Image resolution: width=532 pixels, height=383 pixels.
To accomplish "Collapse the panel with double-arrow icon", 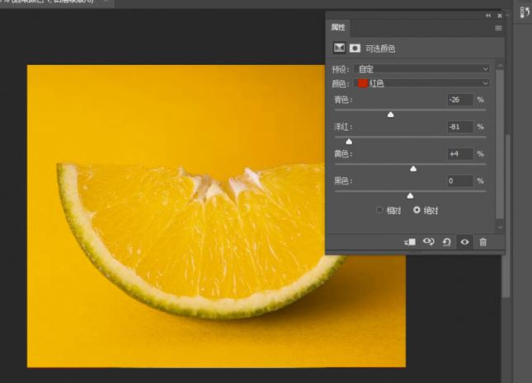I will point(488,15).
